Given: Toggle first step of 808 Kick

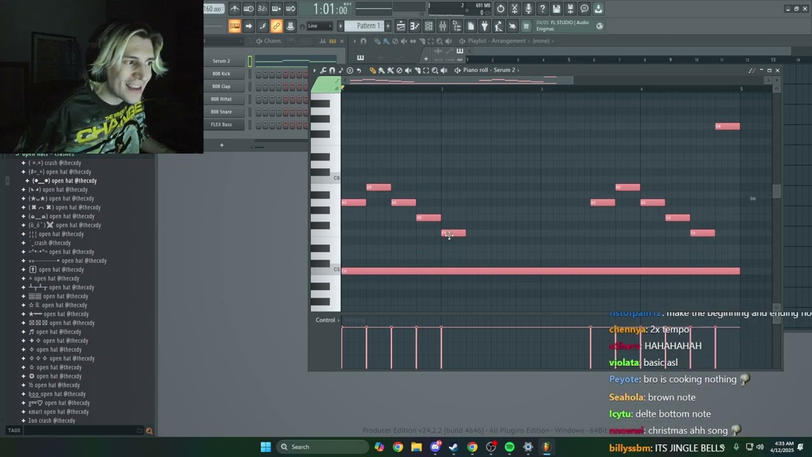Looking at the screenshot, I should pyautogui.click(x=258, y=74).
